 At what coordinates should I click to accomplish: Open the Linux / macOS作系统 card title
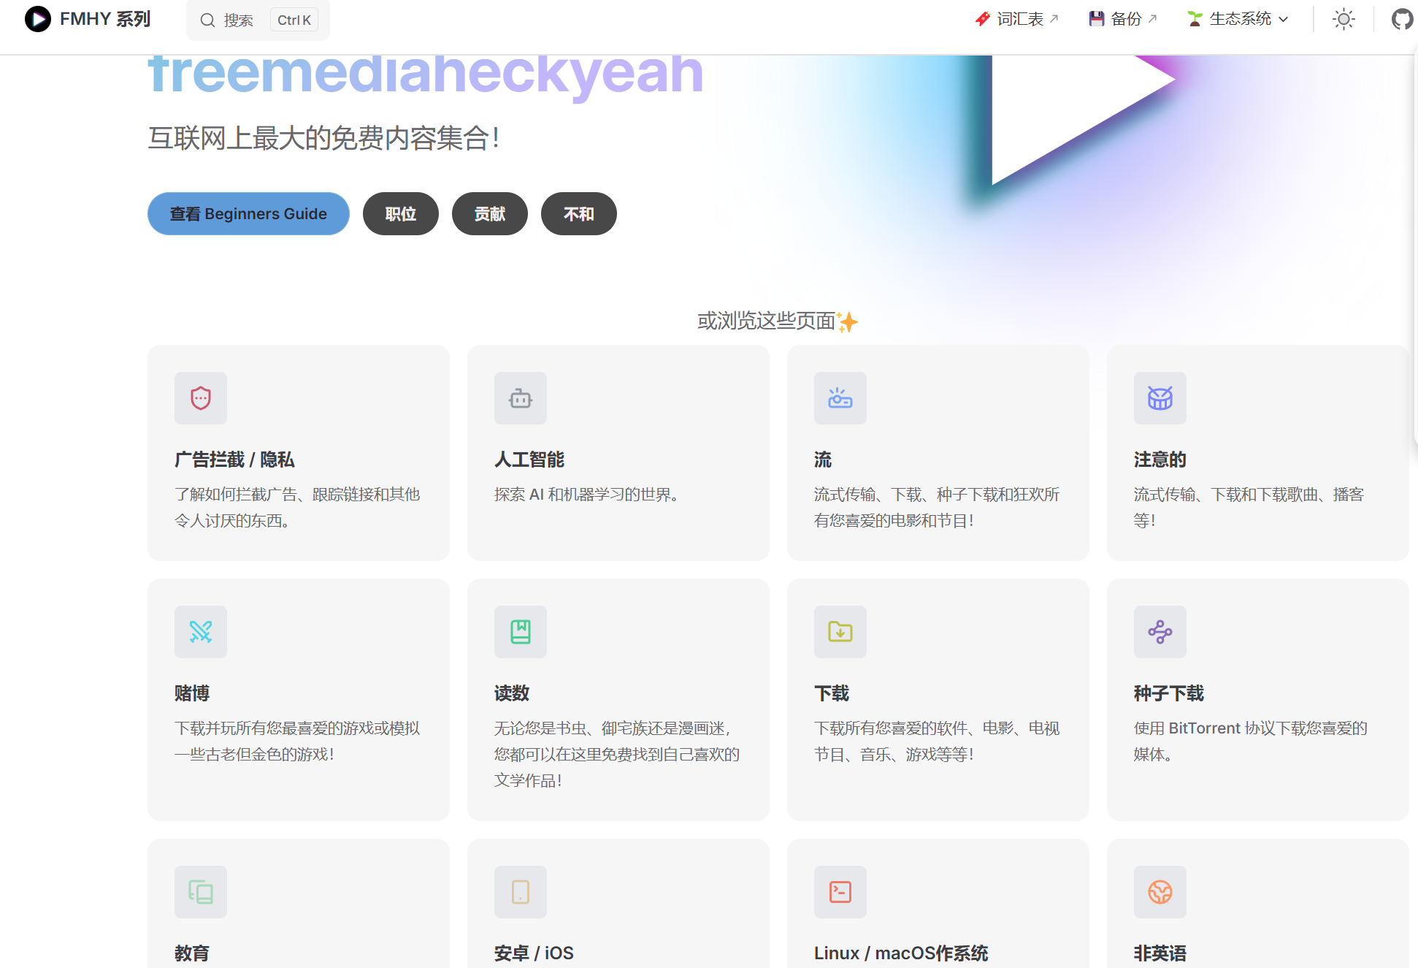click(x=901, y=953)
